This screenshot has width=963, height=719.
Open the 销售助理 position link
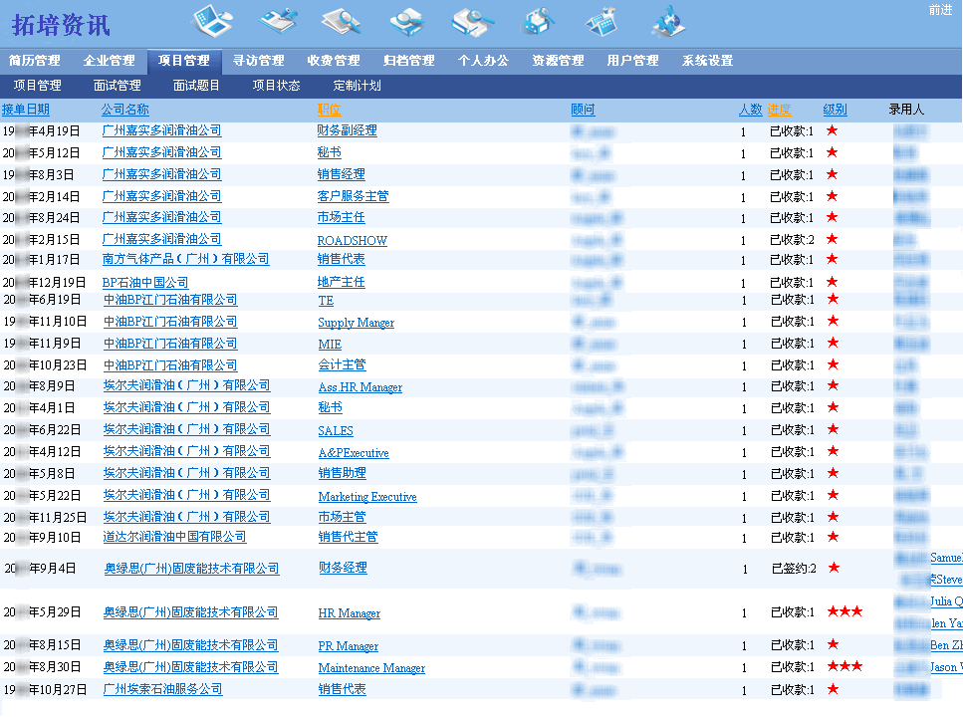tap(343, 473)
